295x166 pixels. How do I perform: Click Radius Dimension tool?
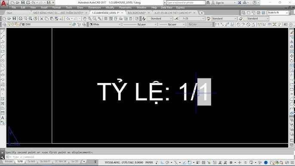click(x=238, y=25)
